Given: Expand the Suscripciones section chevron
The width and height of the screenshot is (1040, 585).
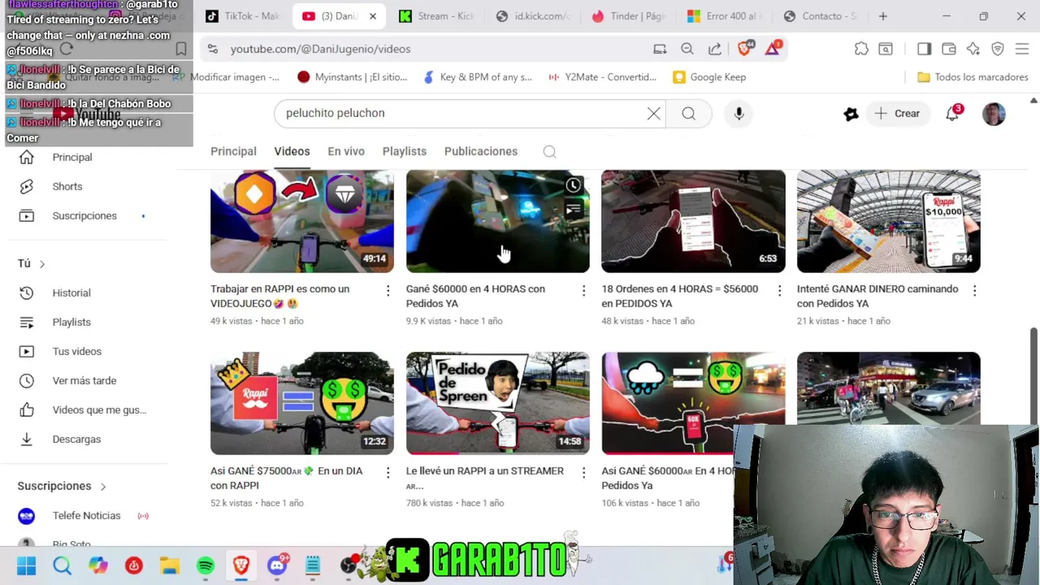Looking at the screenshot, I should (103, 486).
